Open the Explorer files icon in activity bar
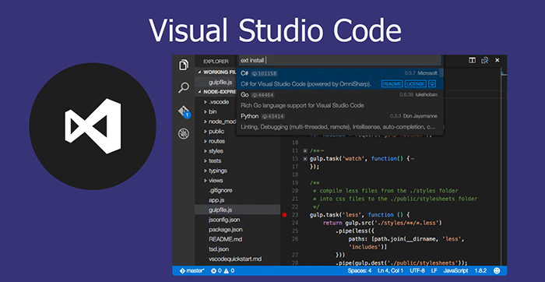 (184, 65)
